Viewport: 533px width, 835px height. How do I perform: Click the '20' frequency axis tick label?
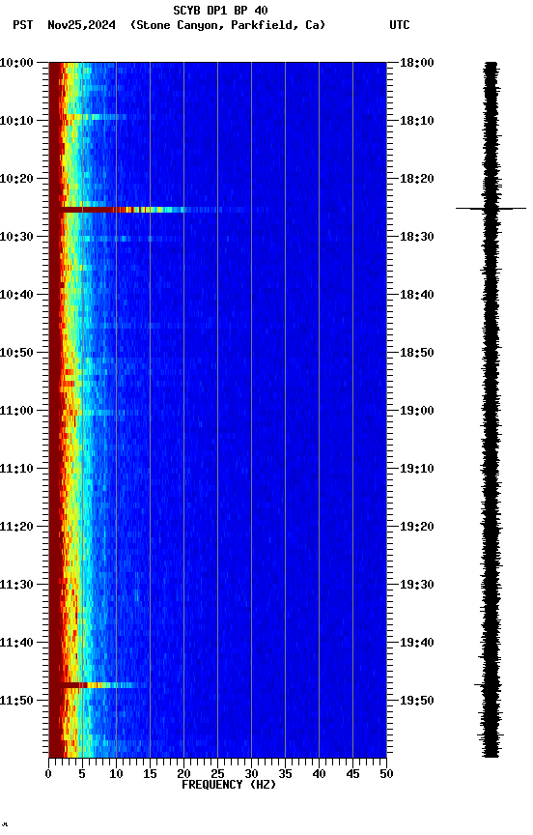(x=183, y=774)
